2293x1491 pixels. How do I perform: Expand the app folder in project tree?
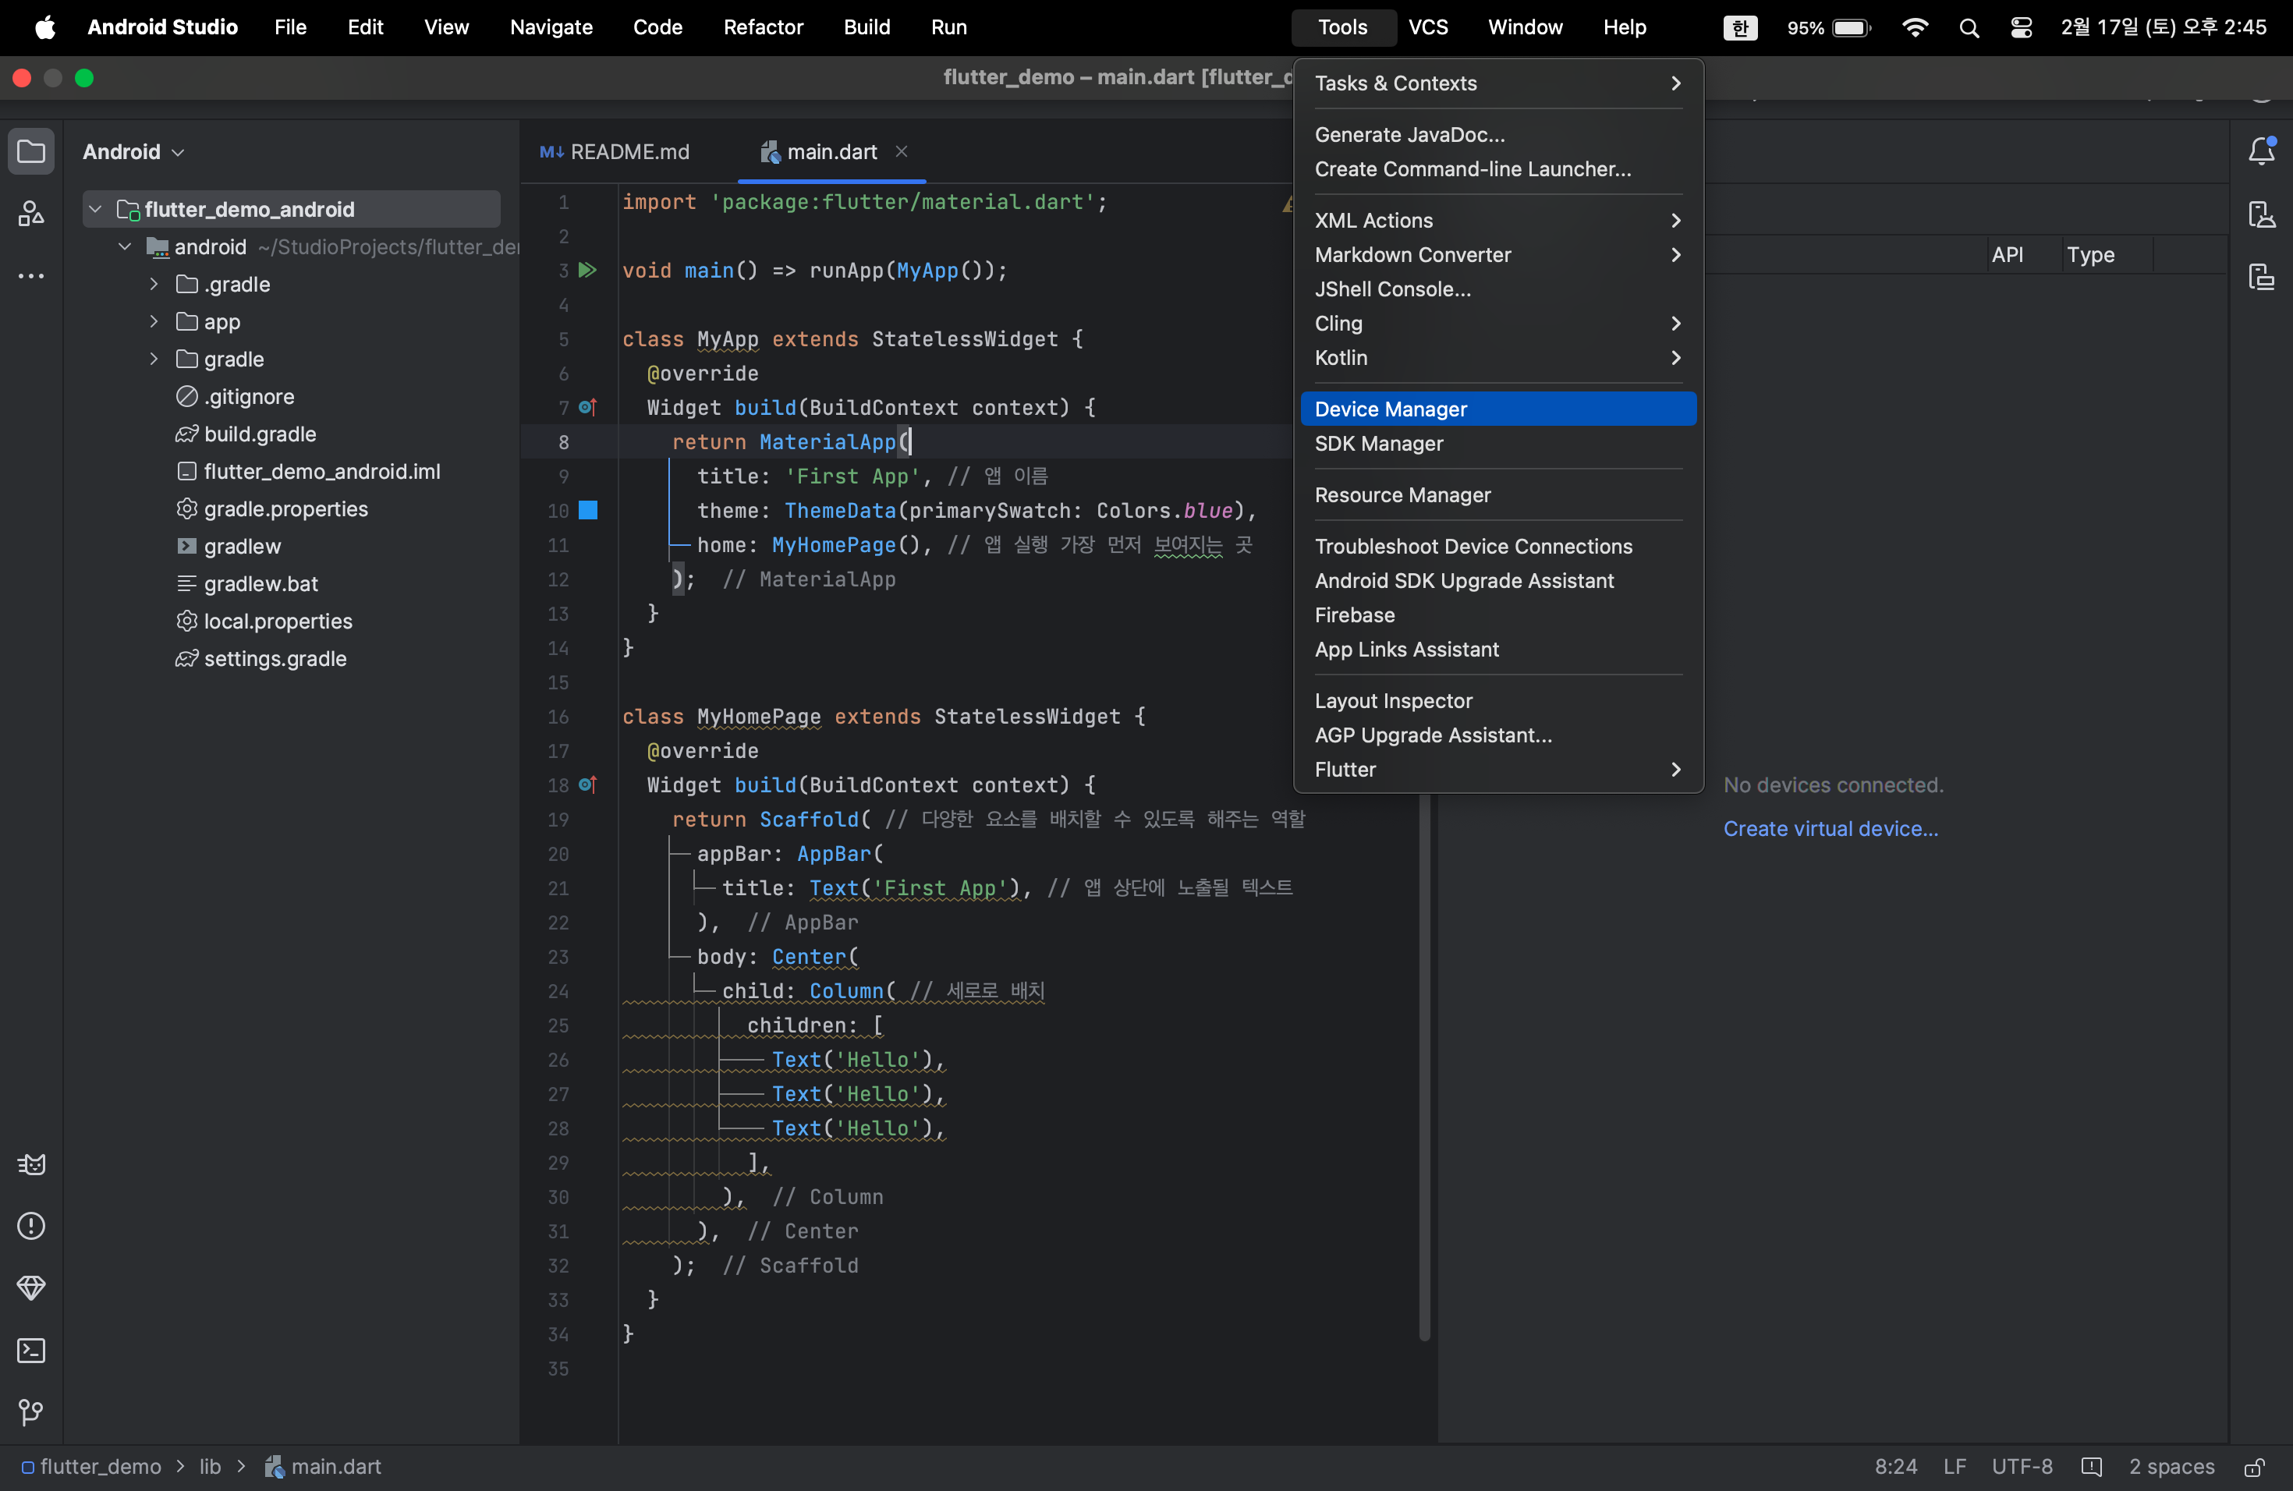tap(153, 322)
